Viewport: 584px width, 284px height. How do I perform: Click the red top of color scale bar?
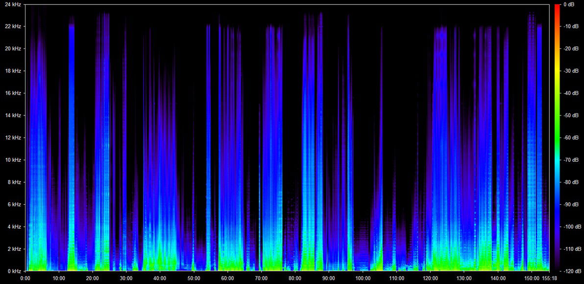coord(557,7)
